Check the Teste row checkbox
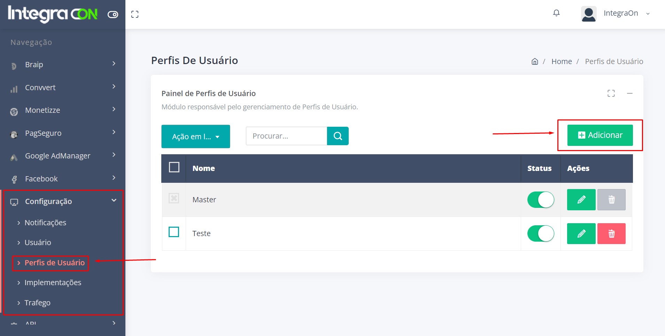 (x=174, y=232)
